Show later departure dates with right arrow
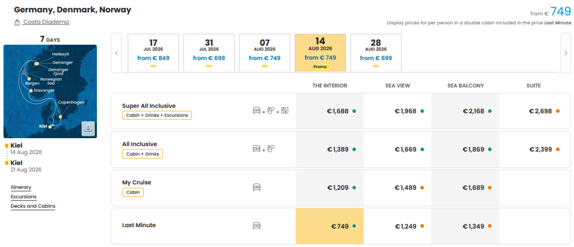Viewport: 574px width, 247px height. tap(566, 53)
